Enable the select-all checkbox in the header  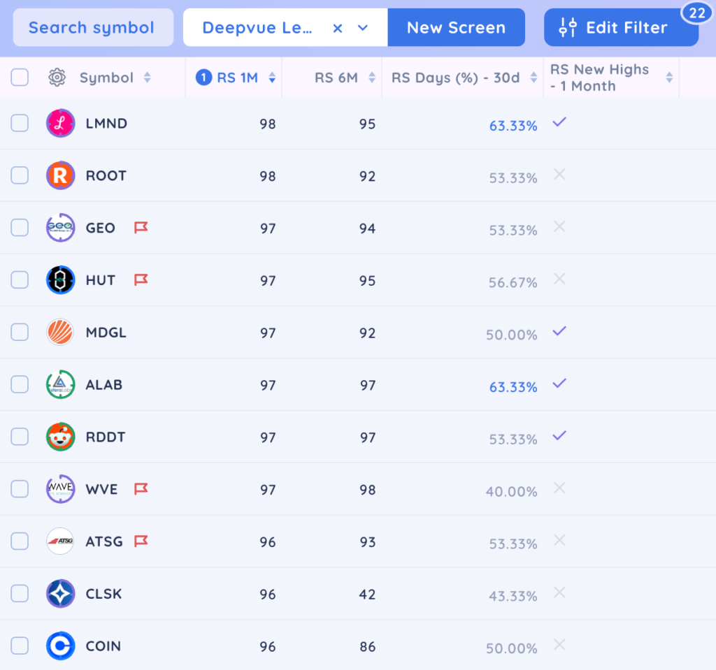(20, 78)
